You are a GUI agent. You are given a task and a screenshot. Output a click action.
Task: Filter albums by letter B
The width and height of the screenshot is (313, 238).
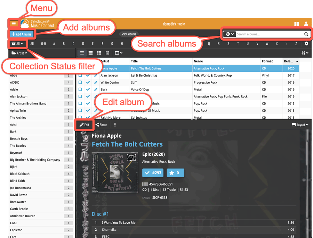click(x=64, y=44)
